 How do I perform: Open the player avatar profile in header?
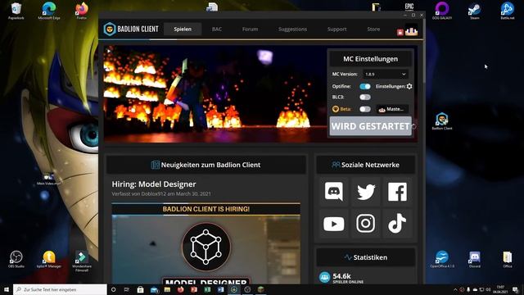pos(411,29)
